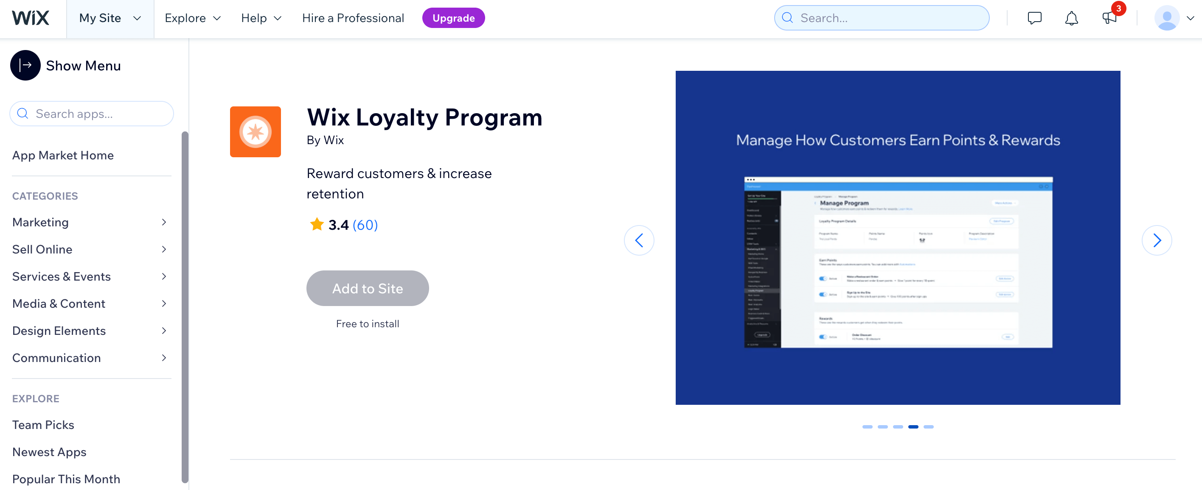Go to App Market Home
Viewport: 1202px width, 490px height.
point(63,155)
